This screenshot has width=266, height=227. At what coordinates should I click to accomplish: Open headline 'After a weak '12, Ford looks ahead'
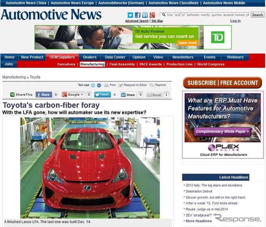coord(212,203)
